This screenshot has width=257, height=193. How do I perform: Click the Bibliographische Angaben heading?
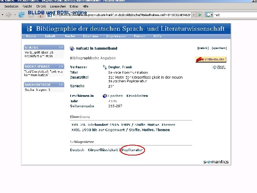93,58
